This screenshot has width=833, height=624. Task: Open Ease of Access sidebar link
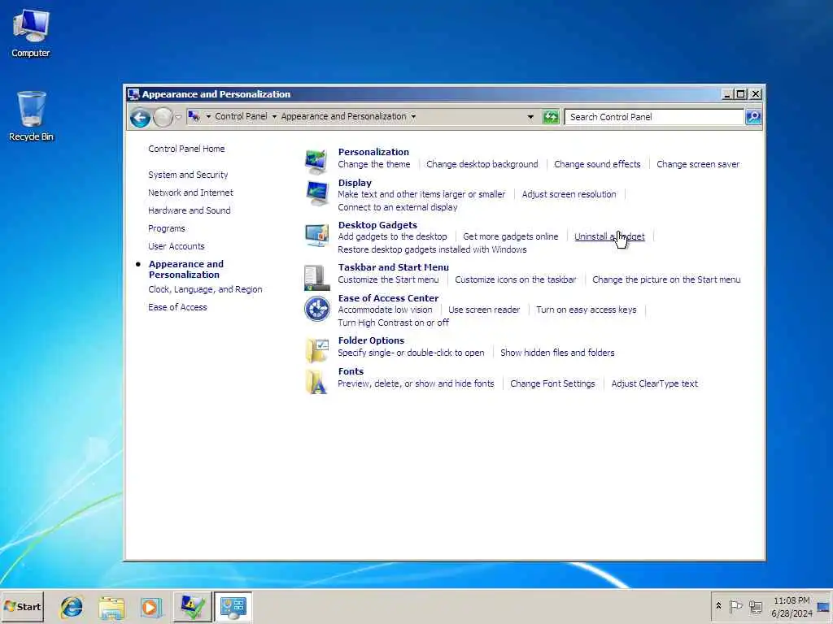tap(177, 307)
